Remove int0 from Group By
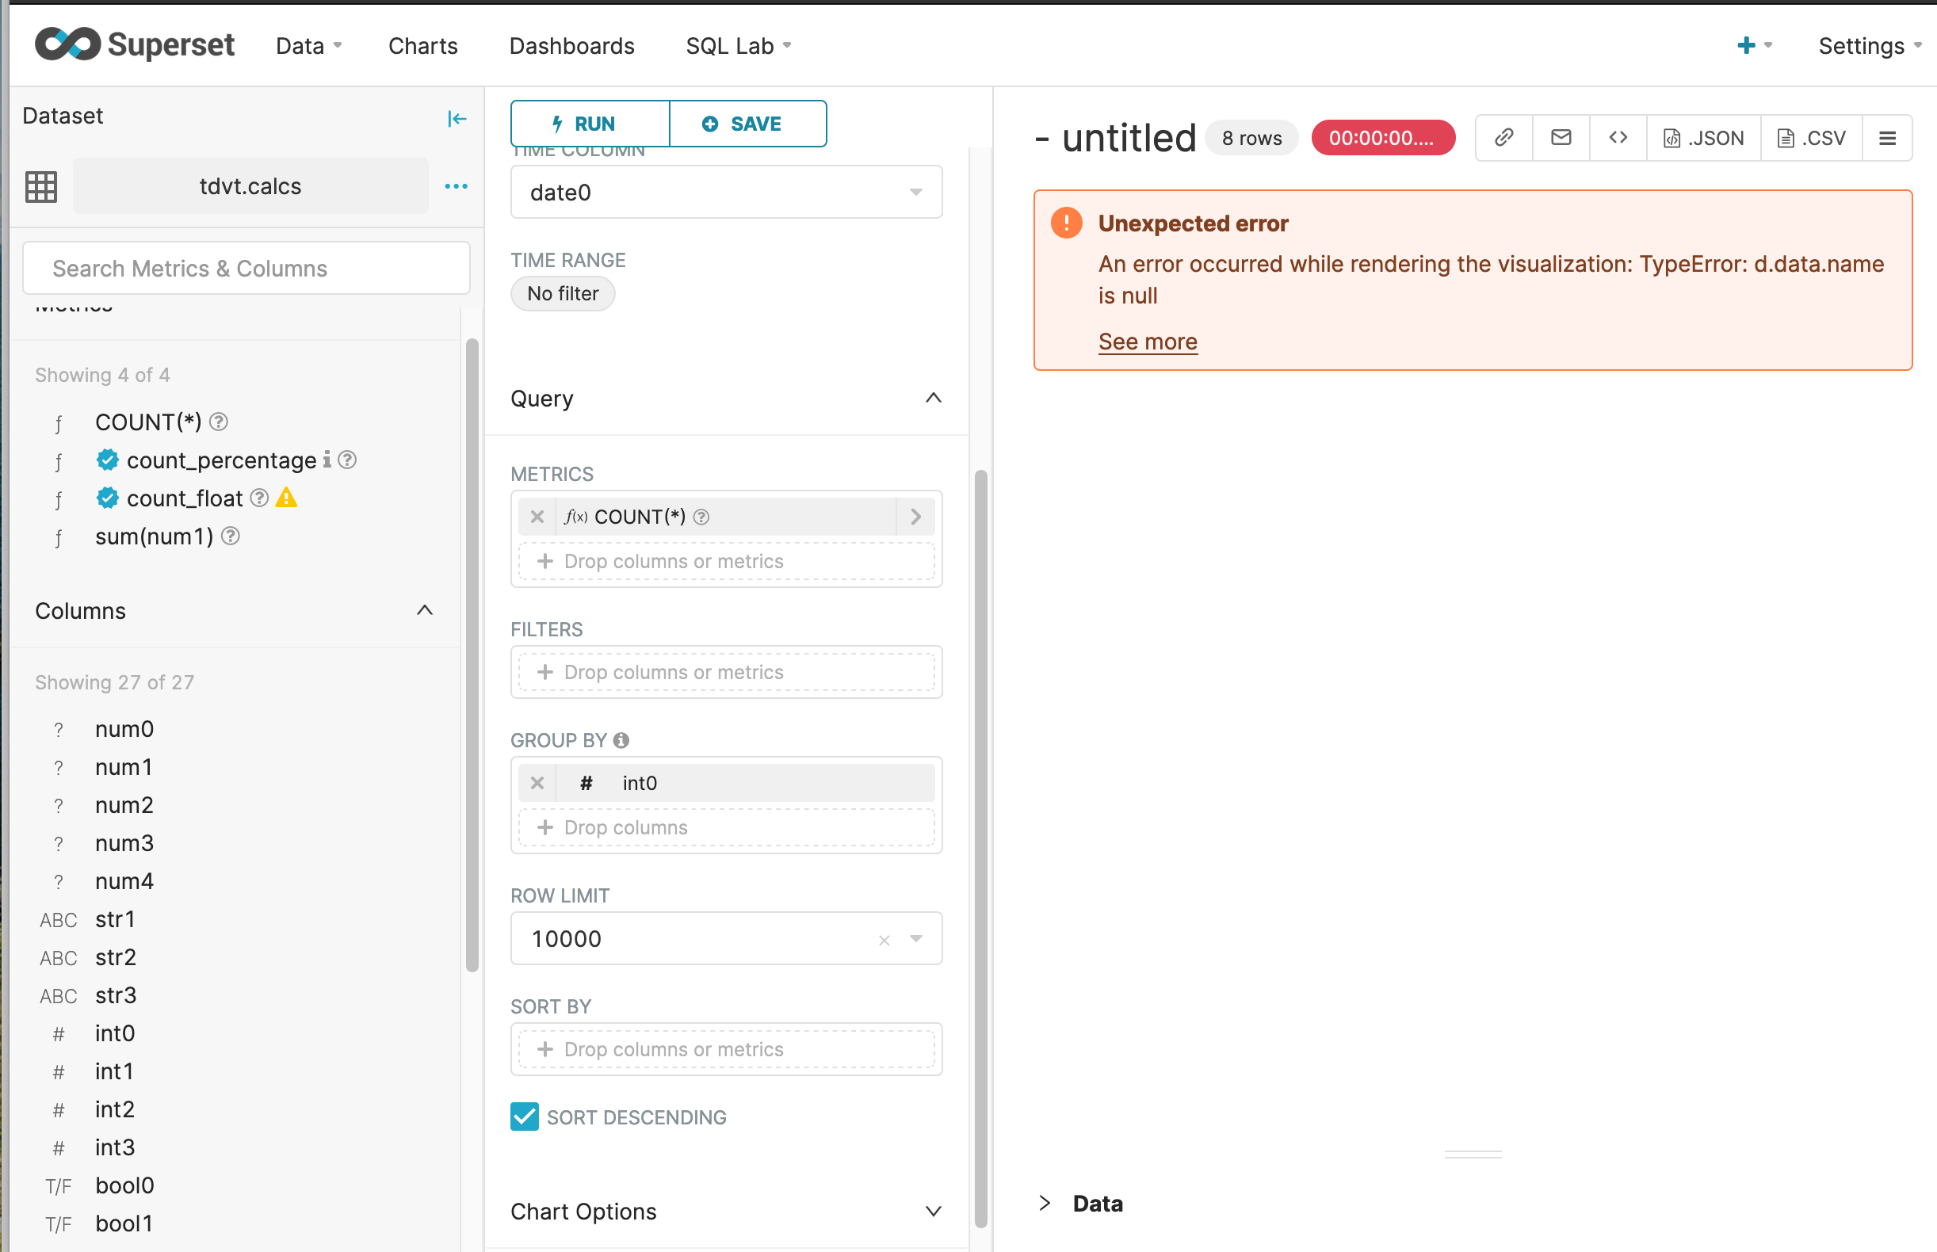 coord(537,783)
